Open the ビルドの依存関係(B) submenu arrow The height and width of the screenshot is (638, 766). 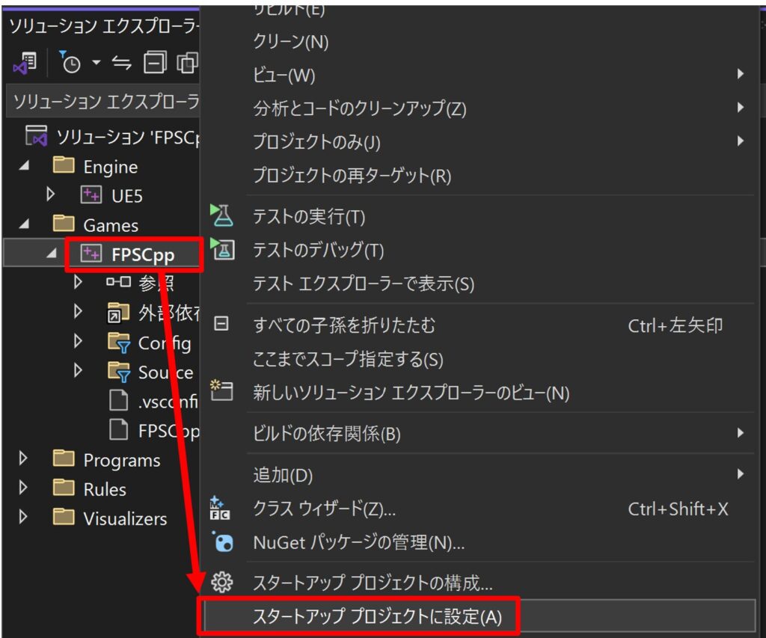coord(741,433)
